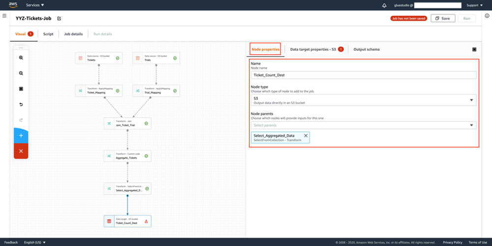Add a new node with plus button
This screenshot has width=492, height=246.
click(21, 136)
